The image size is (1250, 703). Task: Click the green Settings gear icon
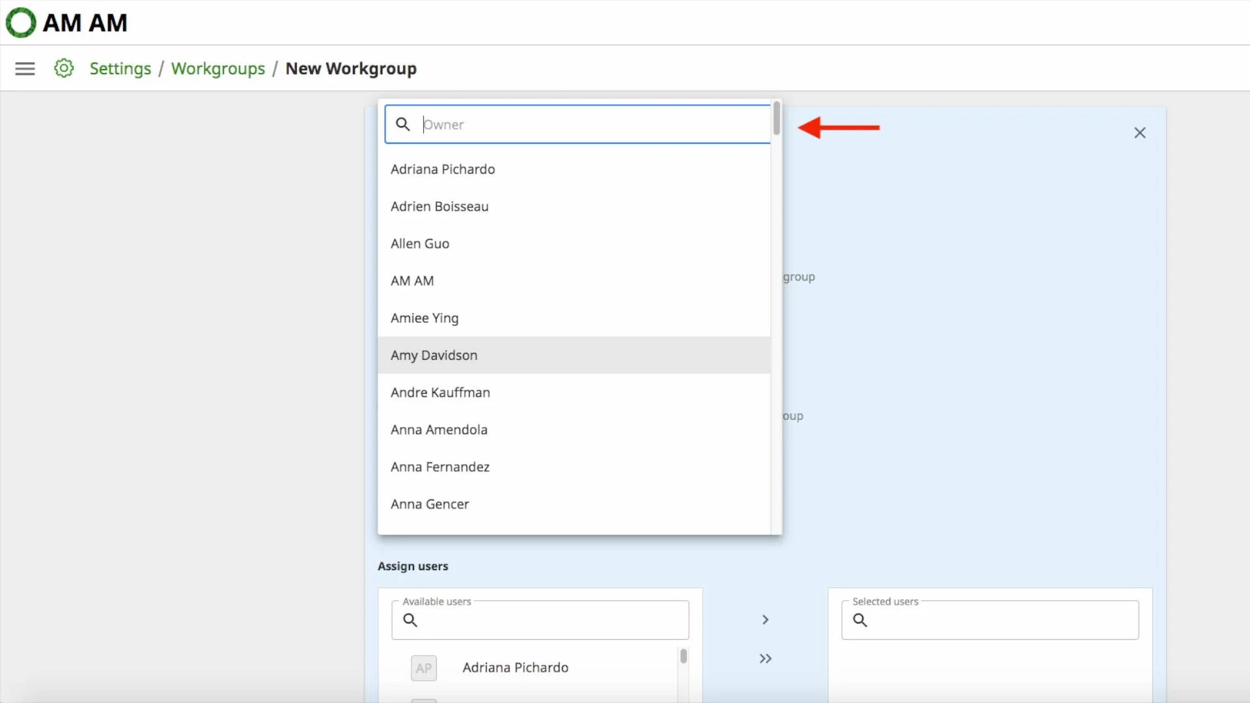[x=64, y=68]
